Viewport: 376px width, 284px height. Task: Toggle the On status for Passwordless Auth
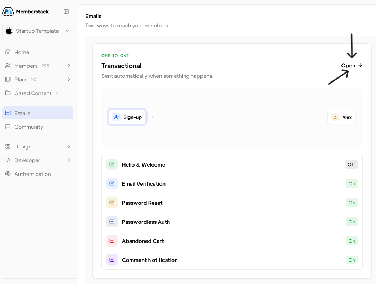[352, 222]
